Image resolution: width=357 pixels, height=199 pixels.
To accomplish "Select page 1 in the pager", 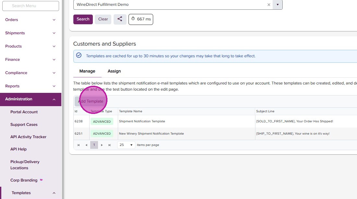I will pyautogui.click(x=94, y=145).
